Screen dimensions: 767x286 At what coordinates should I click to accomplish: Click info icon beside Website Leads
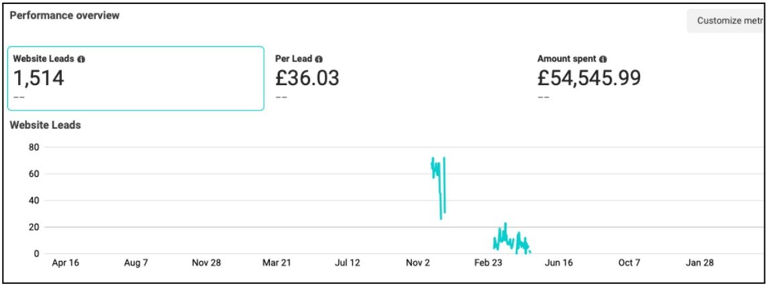point(81,59)
